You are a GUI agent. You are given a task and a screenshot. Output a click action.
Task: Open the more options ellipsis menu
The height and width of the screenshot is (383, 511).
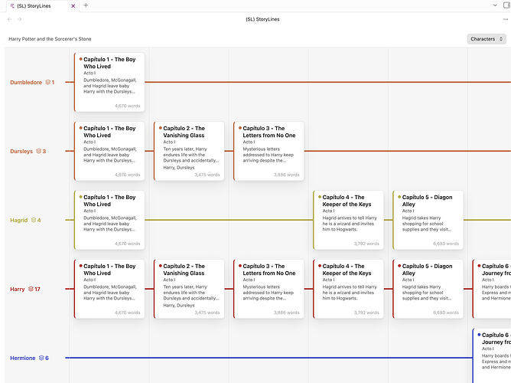(506, 19)
